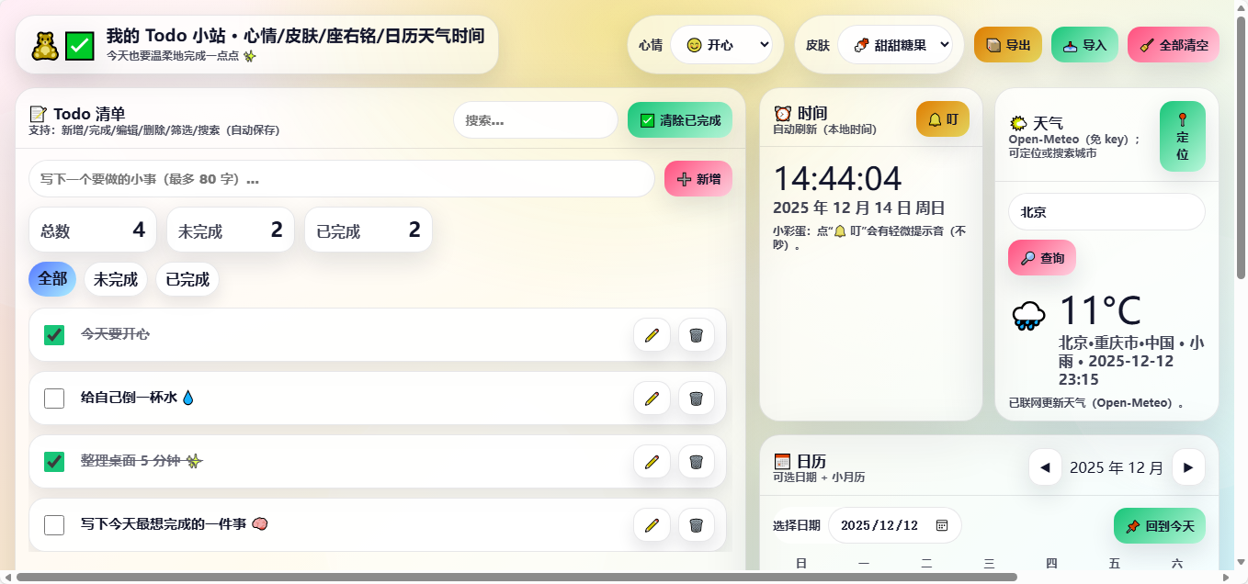Click the 总数 4 stat card
The image size is (1248, 584).
point(93,230)
